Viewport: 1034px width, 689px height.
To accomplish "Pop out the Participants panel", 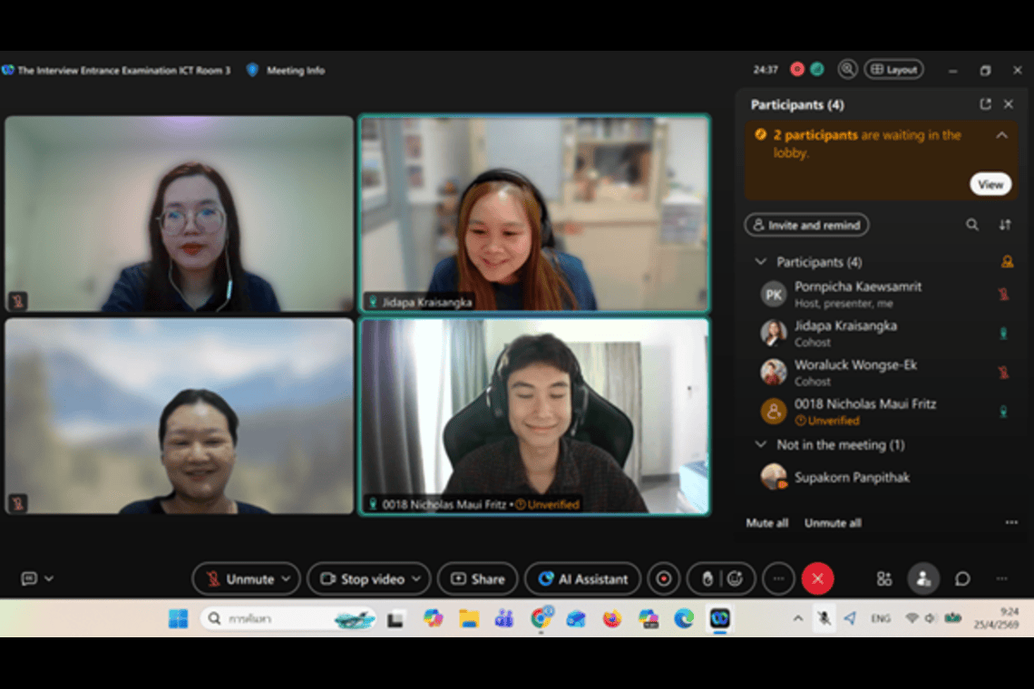I will tap(985, 104).
